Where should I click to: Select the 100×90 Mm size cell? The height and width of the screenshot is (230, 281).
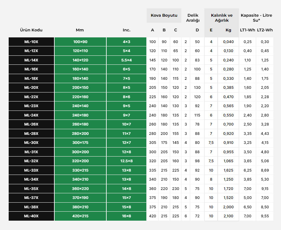click(80, 42)
